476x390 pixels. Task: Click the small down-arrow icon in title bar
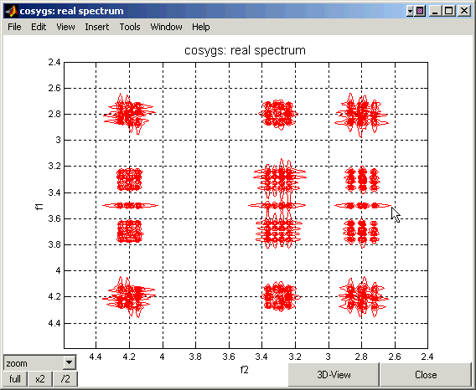click(410, 11)
